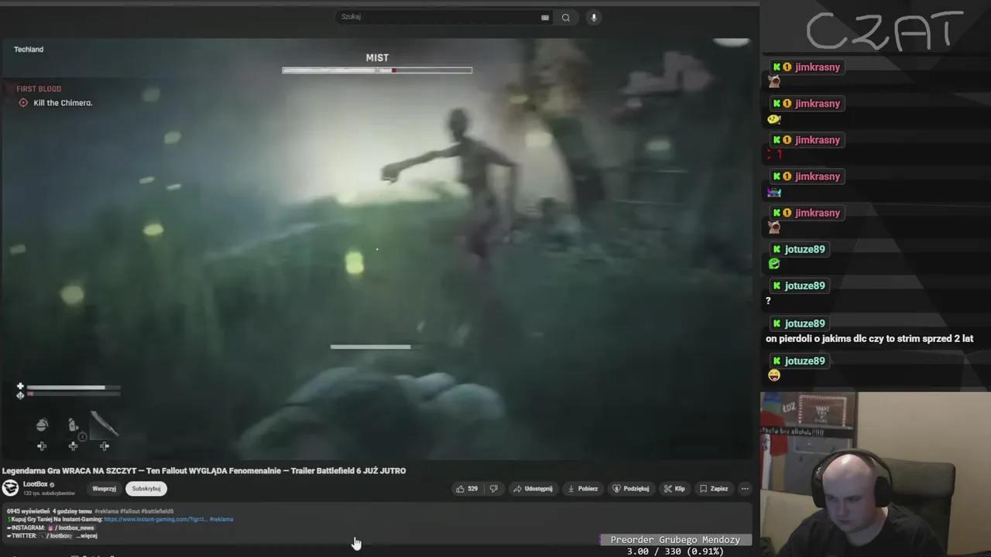
Task: Open the #battlefield6 hashtag
Action: (159, 511)
